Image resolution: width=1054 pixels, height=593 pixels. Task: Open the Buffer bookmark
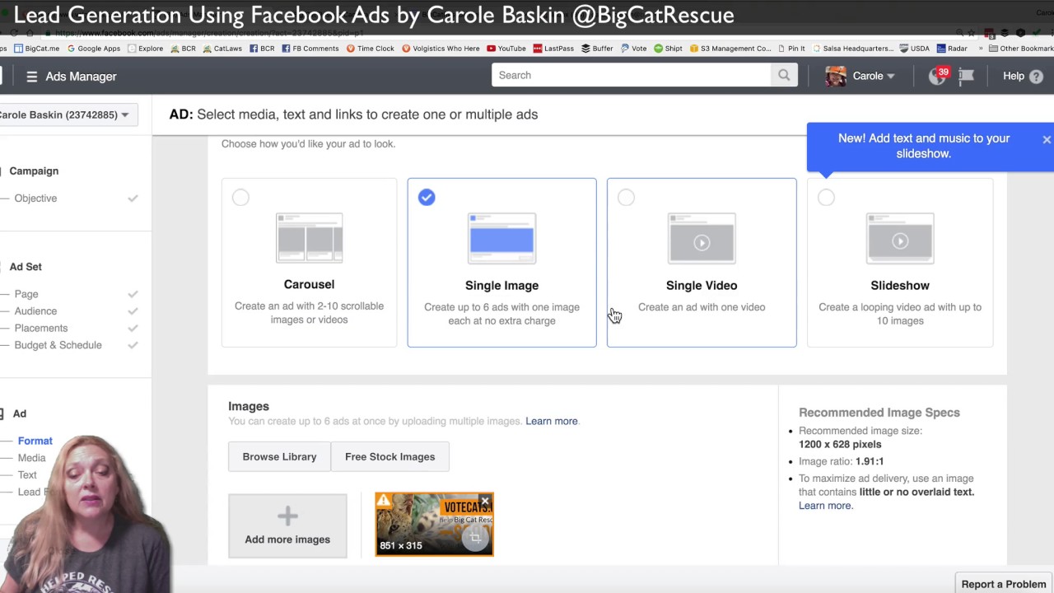[597, 49]
